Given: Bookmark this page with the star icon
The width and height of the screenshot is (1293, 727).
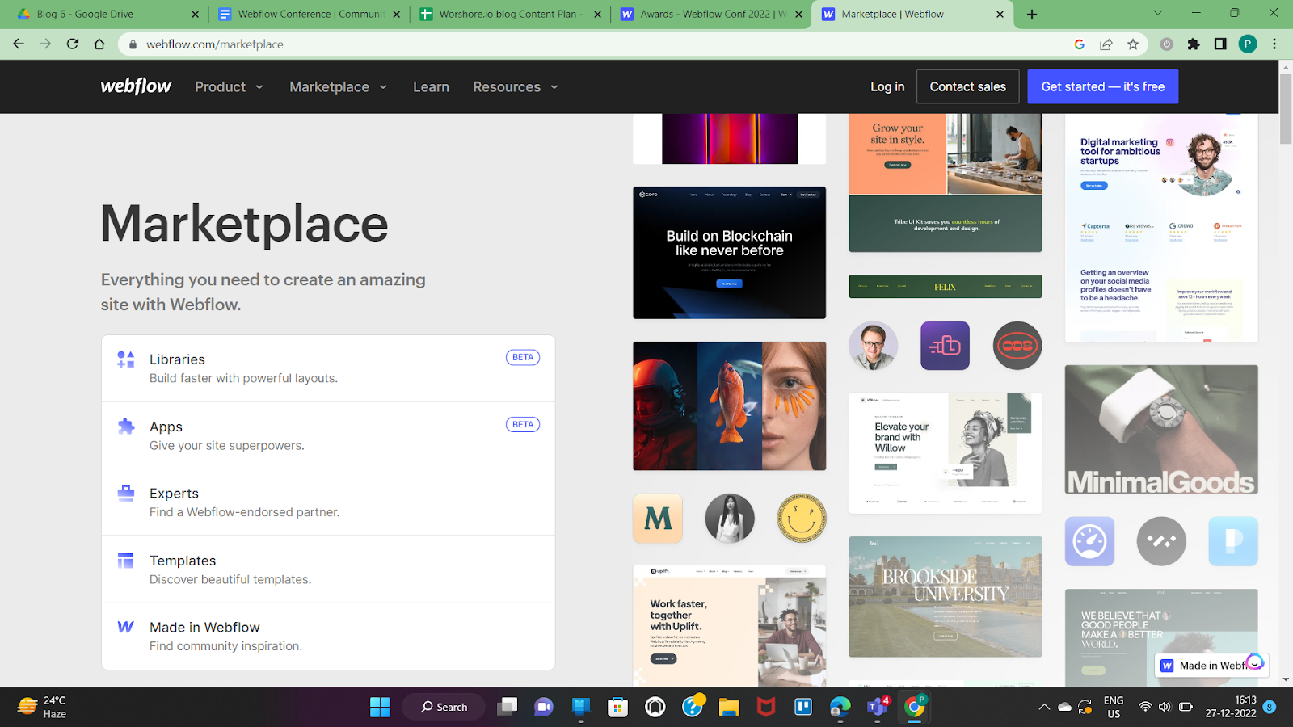Looking at the screenshot, I should [x=1133, y=44].
